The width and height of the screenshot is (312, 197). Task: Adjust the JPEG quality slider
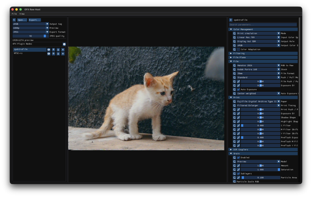pos(31,36)
